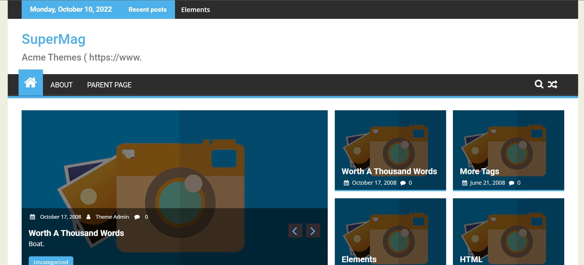Click the Monday, October 10, 2022 date text
This screenshot has height=265, width=584.
pos(71,9)
